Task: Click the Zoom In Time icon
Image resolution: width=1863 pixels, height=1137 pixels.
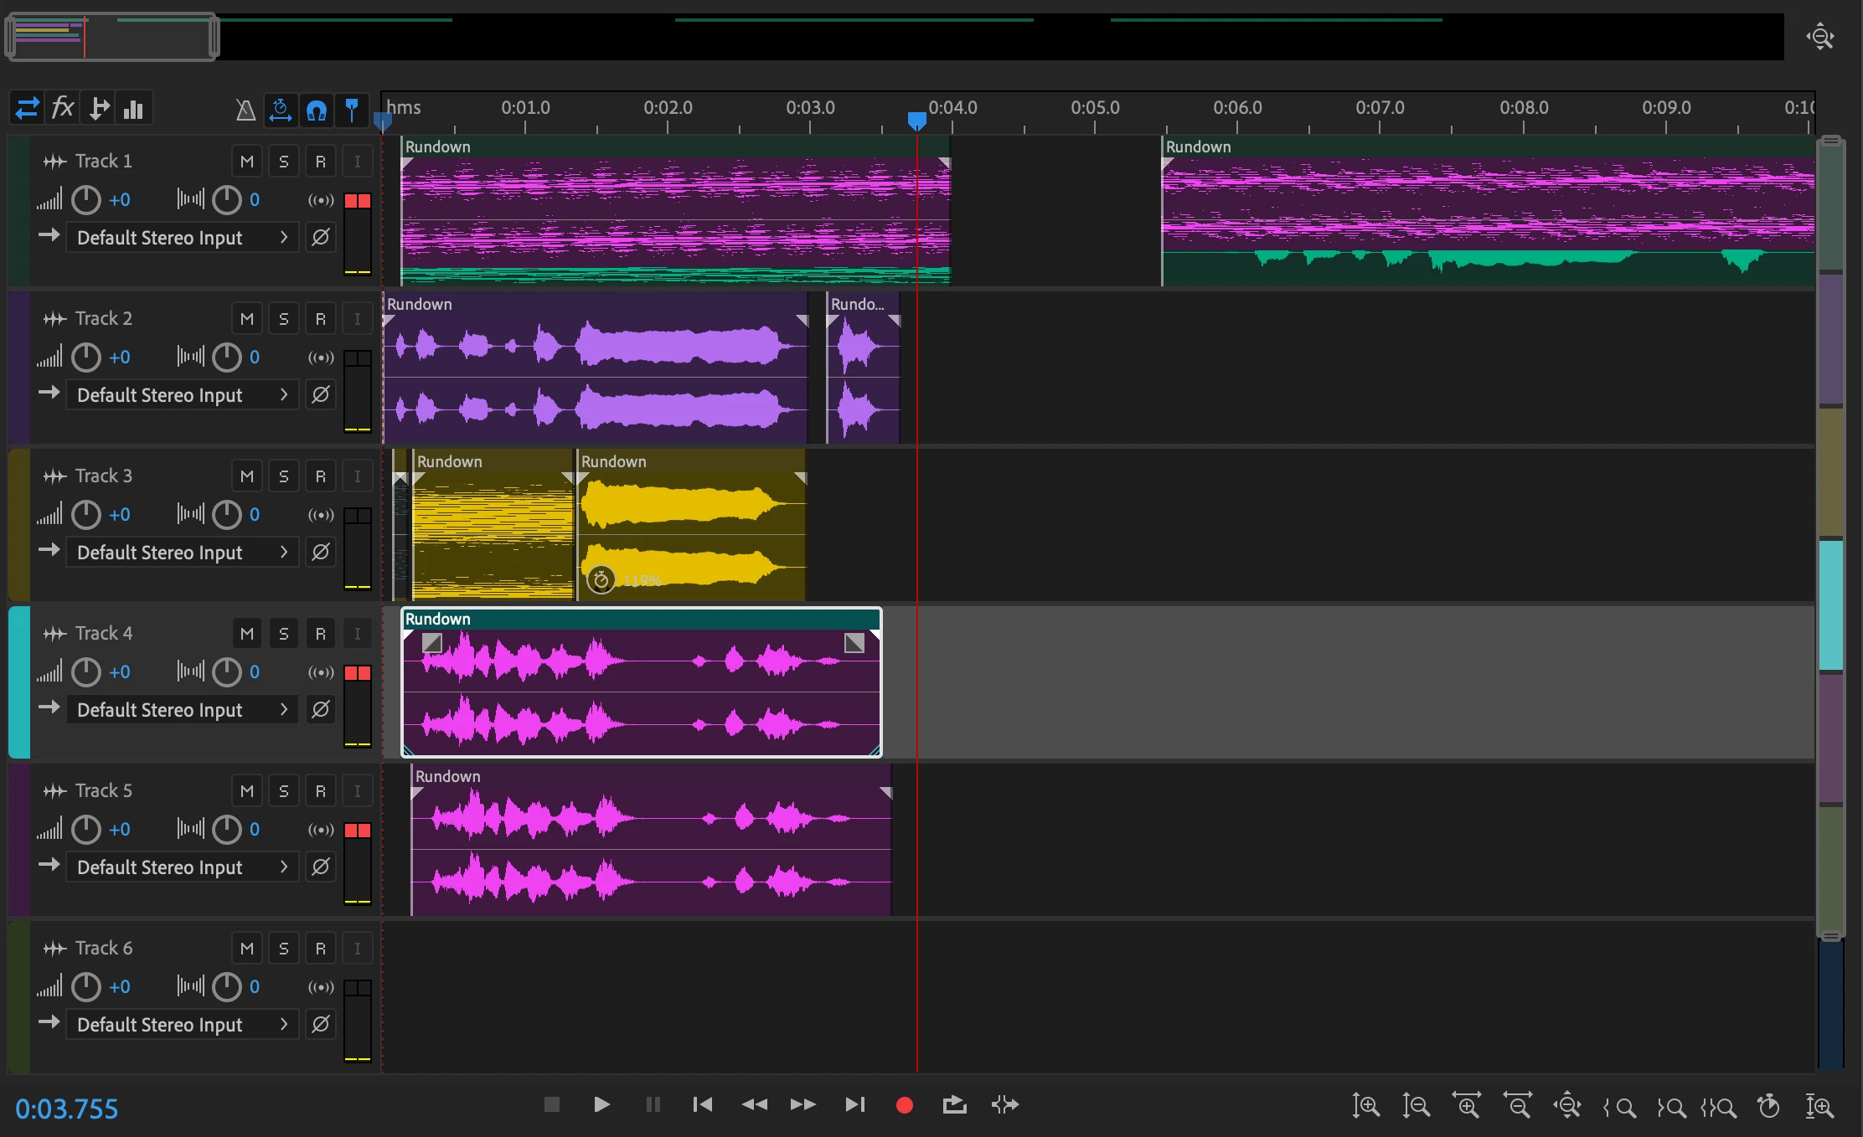Action: pyautogui.click(x=1467, y=1105)
